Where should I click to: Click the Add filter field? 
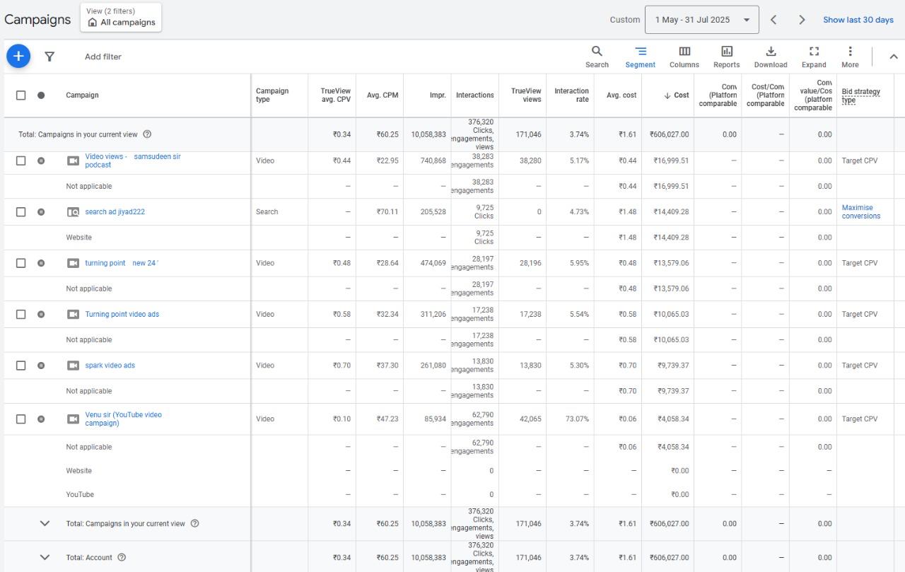[x=103, y=57]
